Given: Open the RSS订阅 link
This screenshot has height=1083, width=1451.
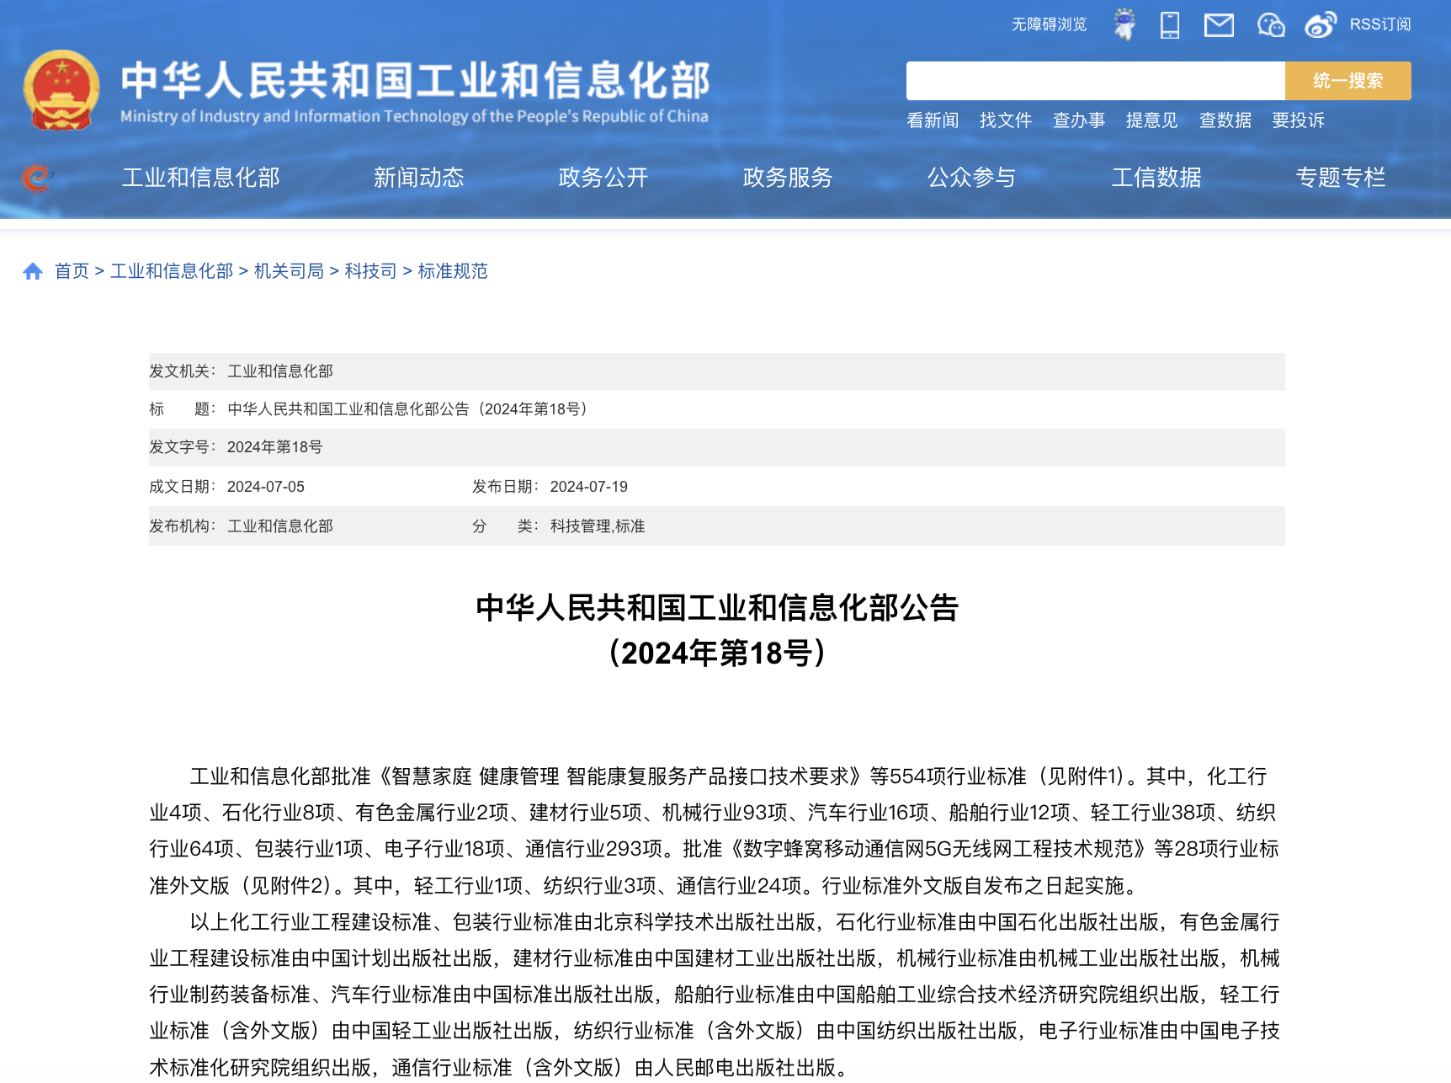Looking at the screenshot, I should click(1380, 24).
